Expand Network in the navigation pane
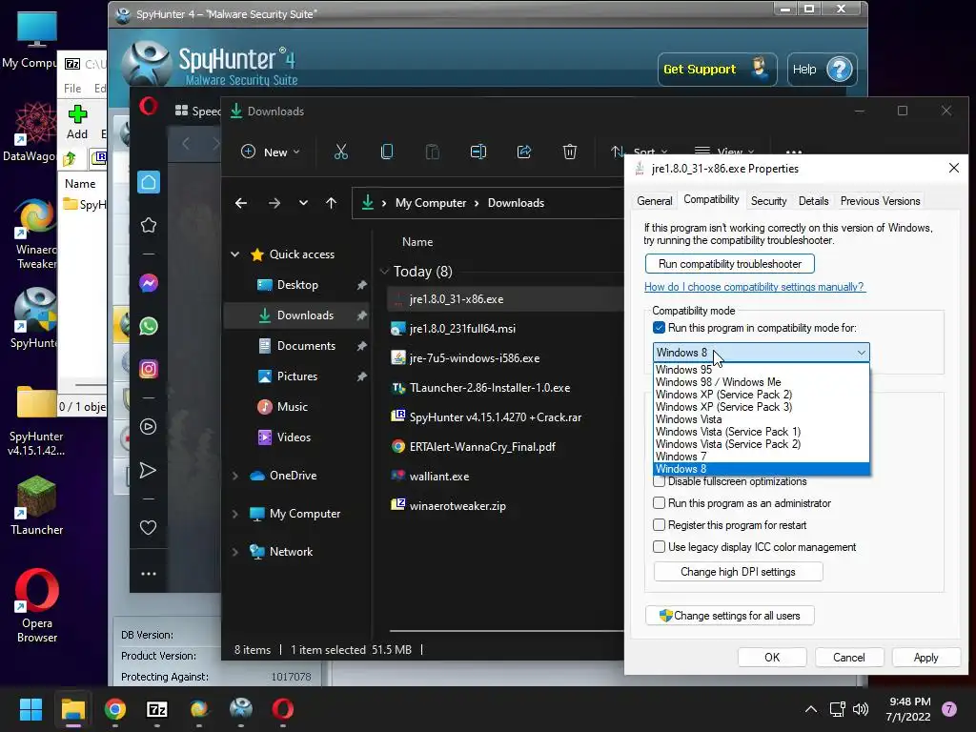Image resolution: width=976 pixels, height=732 pixels. tap(235, 552)
